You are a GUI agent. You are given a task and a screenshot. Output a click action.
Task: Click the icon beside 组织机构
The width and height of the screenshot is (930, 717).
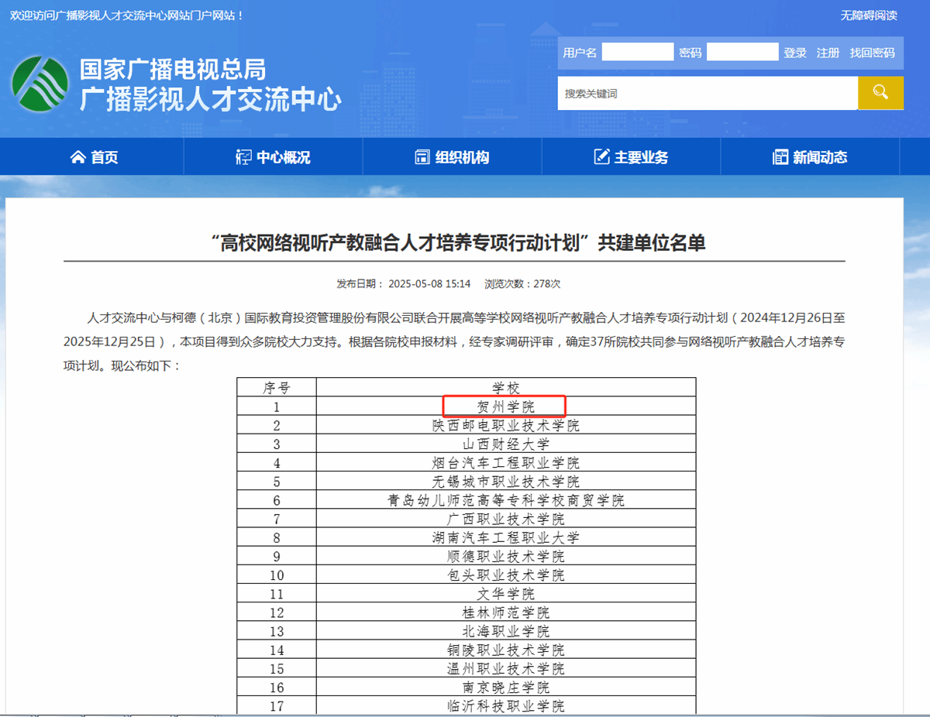pyautogui.click(x=422, y=157)
